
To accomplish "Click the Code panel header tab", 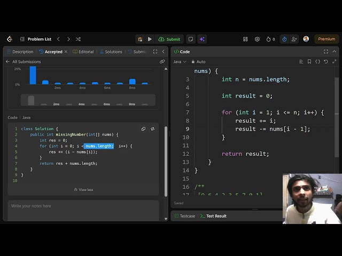I will point(182,52).
